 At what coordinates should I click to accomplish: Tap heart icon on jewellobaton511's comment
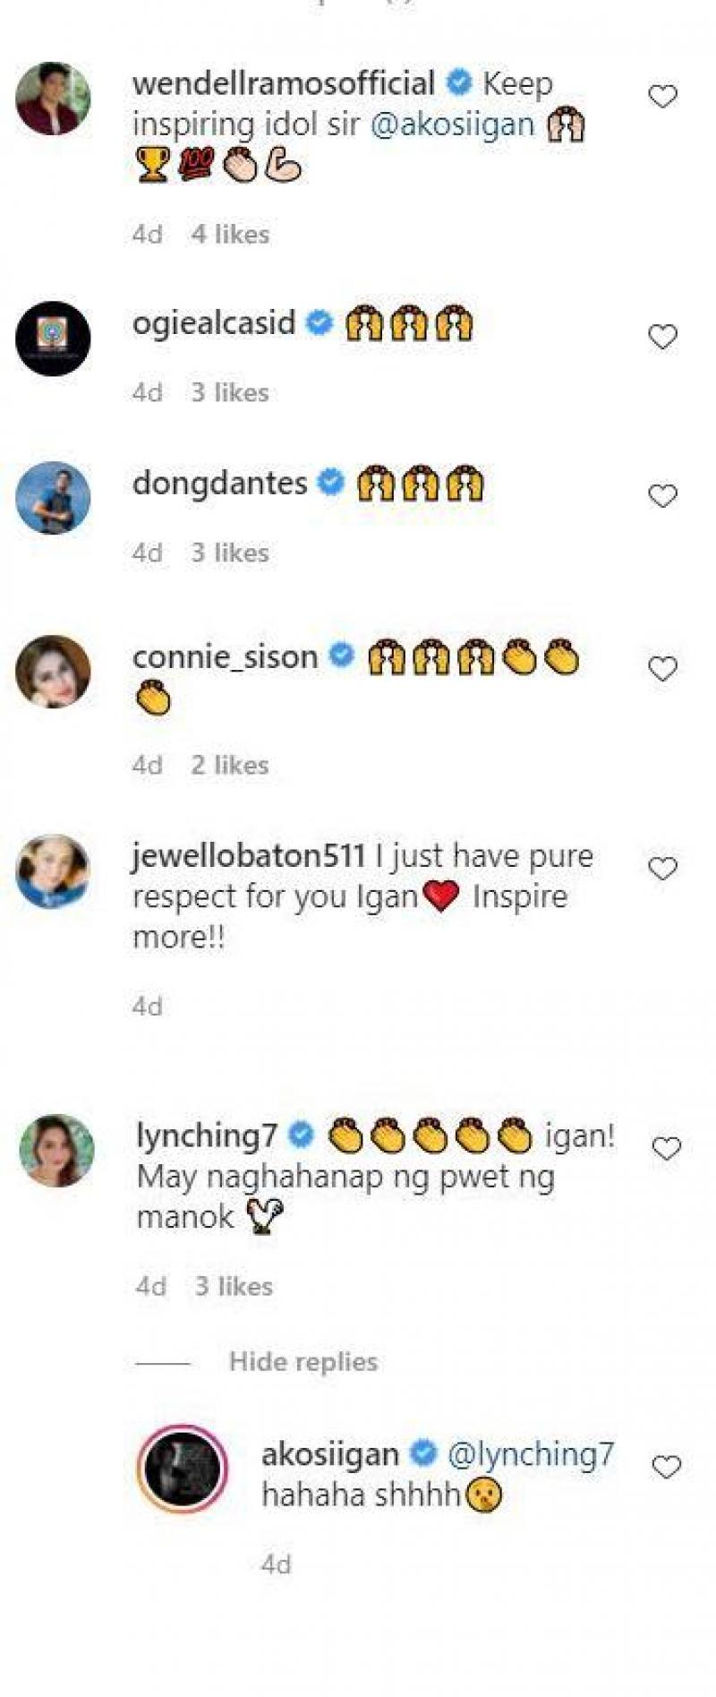pyautogui.click(x=662, y=868)
